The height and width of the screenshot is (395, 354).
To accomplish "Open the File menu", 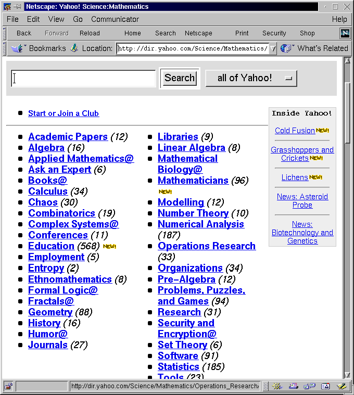I will (x=12, y=19).
